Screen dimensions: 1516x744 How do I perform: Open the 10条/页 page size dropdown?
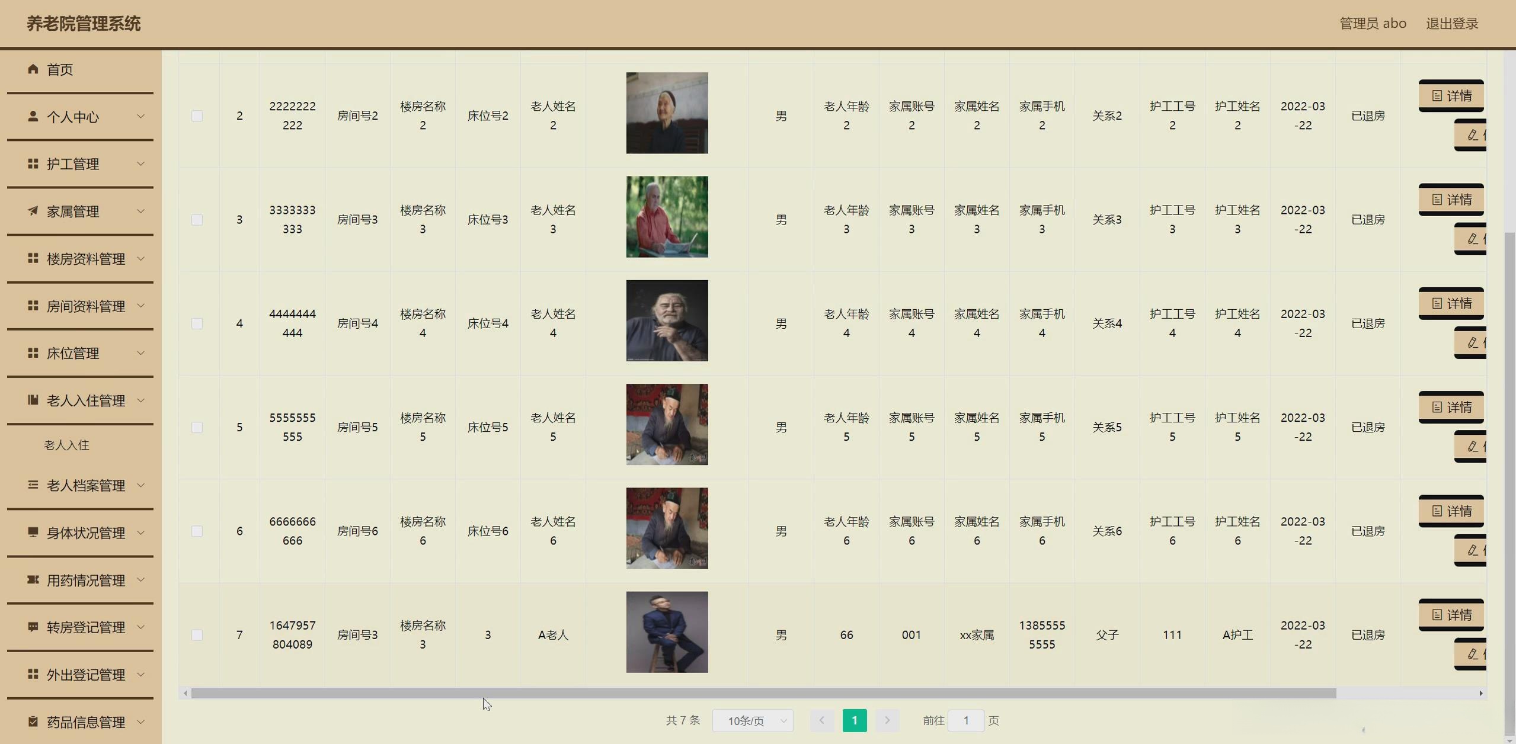click(x=752, y=721)
